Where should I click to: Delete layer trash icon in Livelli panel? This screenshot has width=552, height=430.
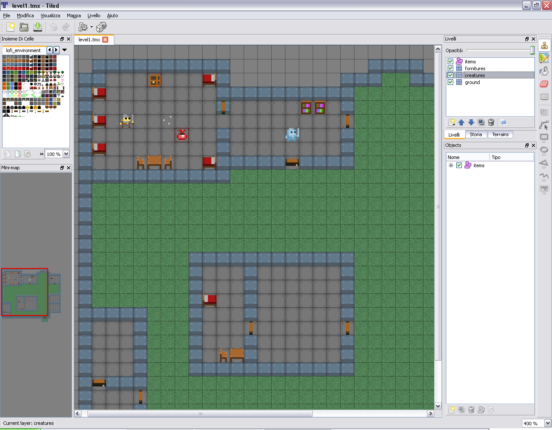click(x=491, y=122)
